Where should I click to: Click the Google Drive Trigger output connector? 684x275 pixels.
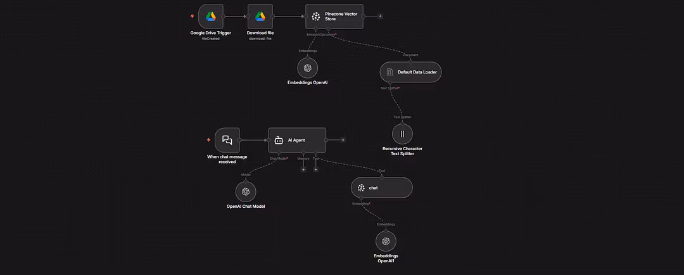tap(224, 16)
